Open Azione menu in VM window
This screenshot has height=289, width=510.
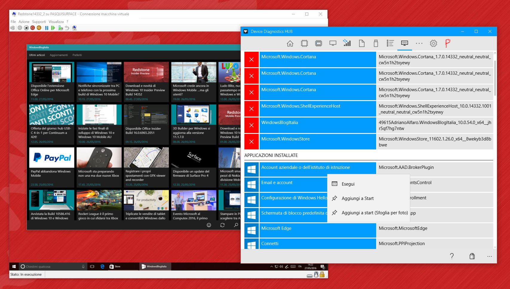[24, 22]
